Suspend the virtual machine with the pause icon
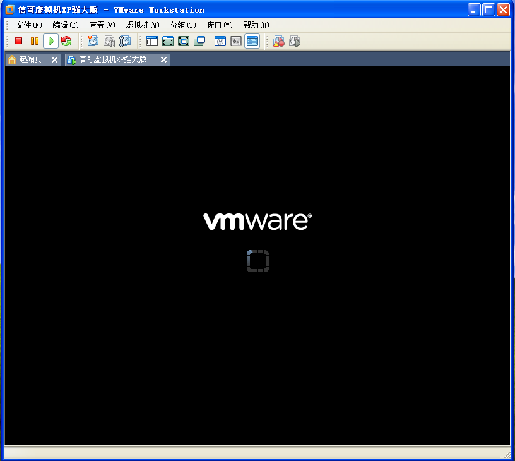The image size is (515, 461). tap(35, 41)
